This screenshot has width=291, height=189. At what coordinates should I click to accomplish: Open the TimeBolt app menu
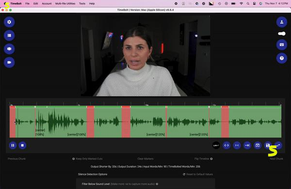click(16, 3)
